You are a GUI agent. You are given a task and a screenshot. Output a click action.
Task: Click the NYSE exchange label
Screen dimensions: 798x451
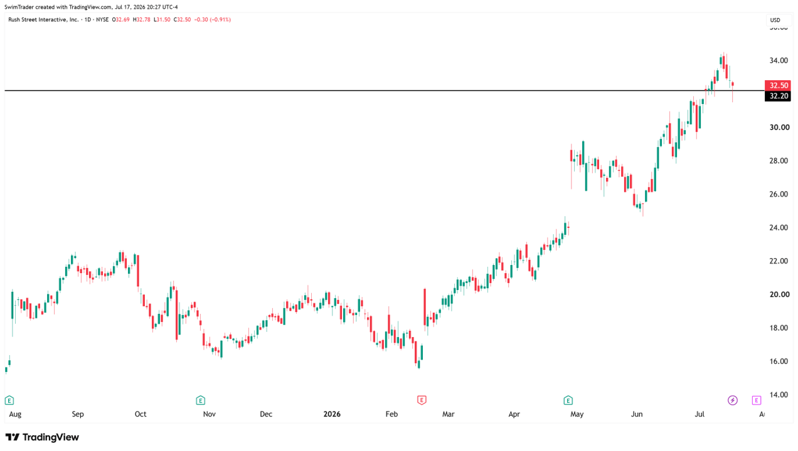103,19
